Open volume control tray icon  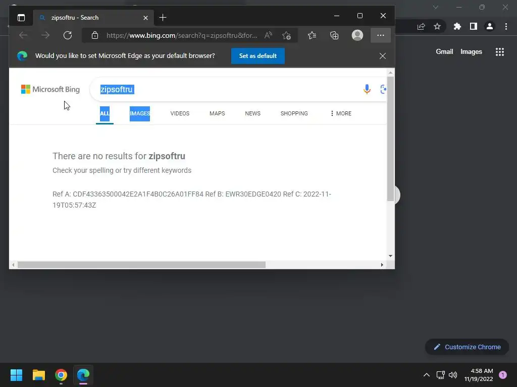coord(453,375)
